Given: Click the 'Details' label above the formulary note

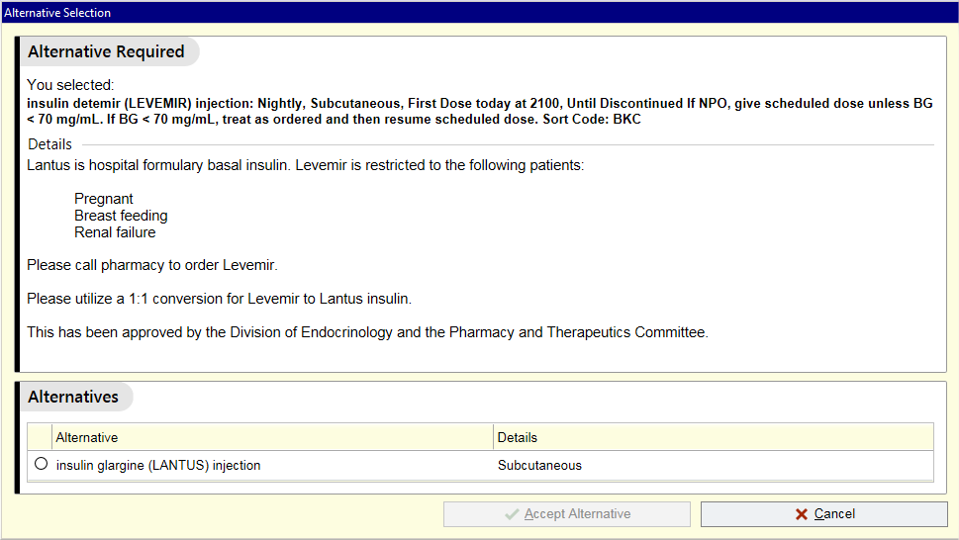Looking at the screenshot, I should pos(50,144).
